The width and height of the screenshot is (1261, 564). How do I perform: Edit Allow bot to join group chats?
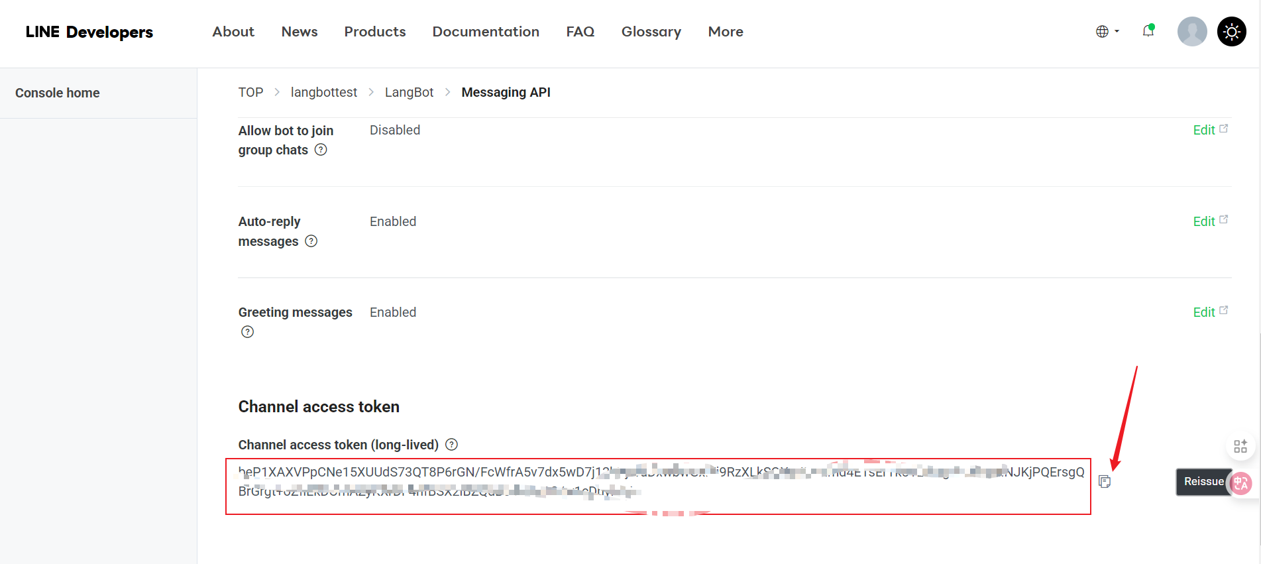coord(1210,130)
